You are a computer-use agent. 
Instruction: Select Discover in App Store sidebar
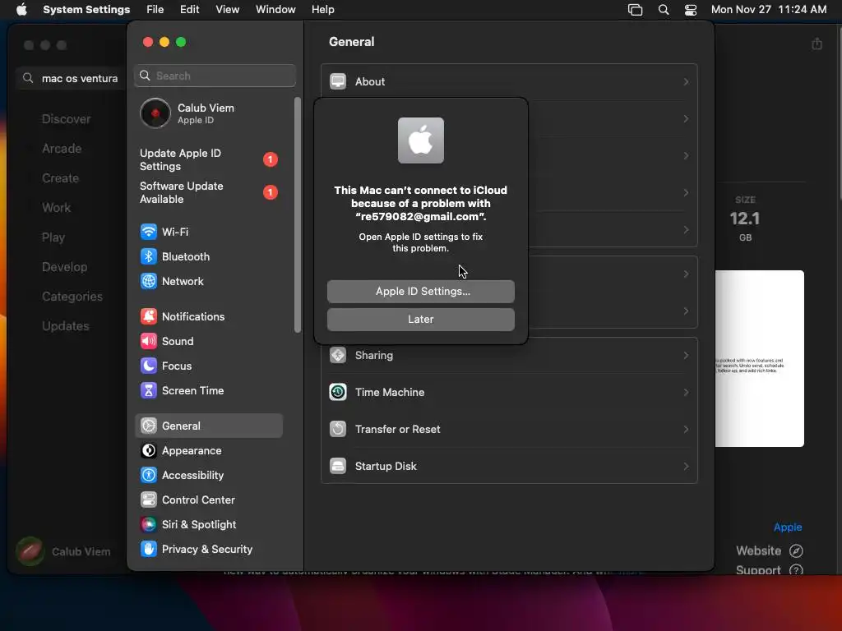(x=66, y=119)
